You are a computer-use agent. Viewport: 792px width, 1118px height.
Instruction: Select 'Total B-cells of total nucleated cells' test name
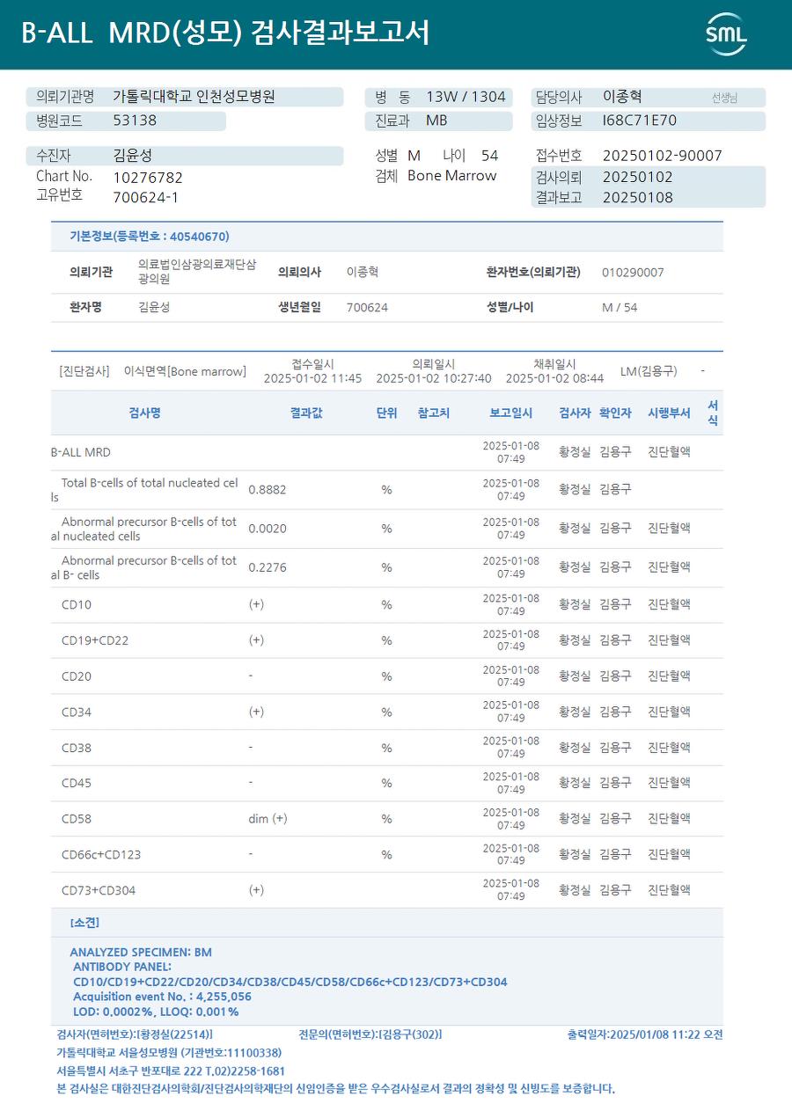pos(144,490)
